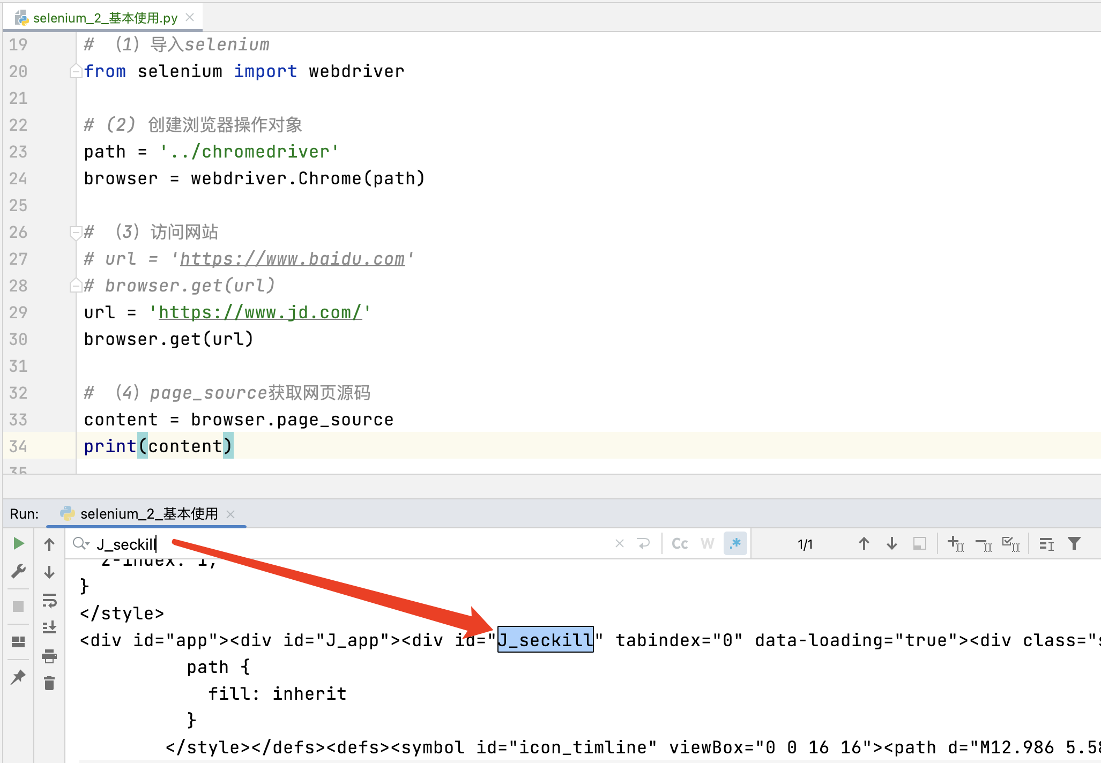Collapse comment fold at line 26

pos(75,232)
